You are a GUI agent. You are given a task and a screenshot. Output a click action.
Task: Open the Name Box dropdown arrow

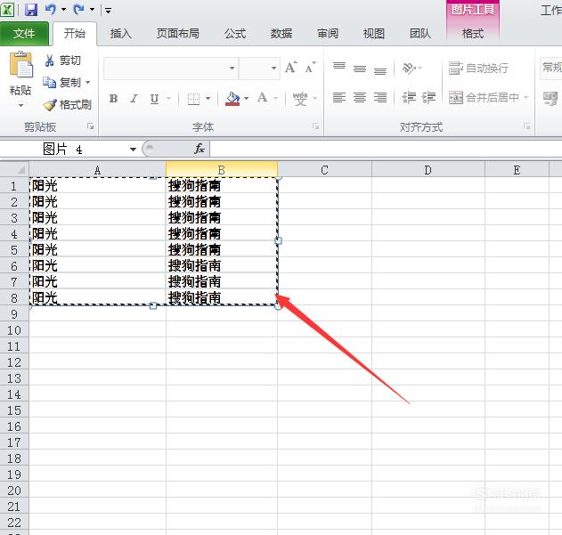pos(133,149)
